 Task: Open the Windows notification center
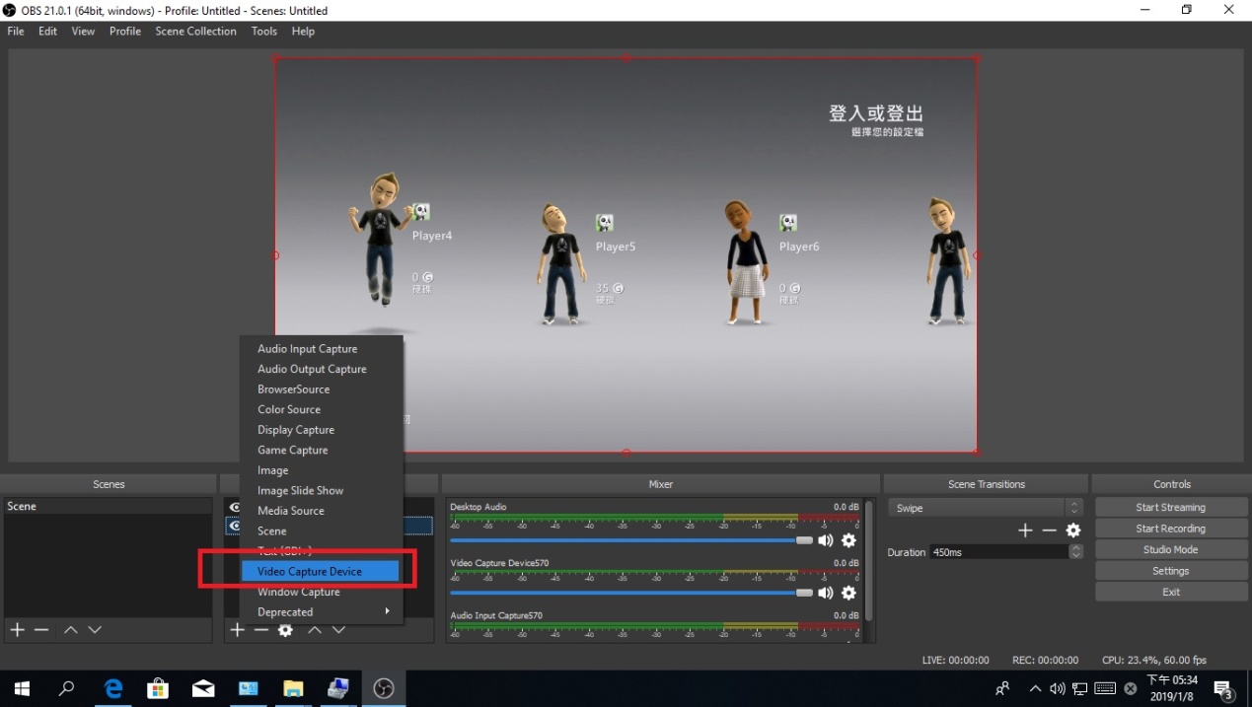[1224, 688]
